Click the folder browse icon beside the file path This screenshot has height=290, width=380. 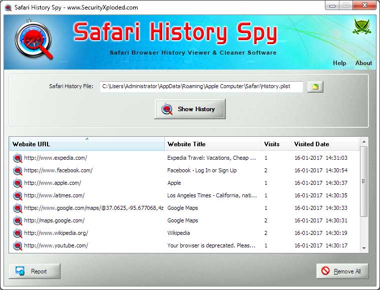(315, 87)
